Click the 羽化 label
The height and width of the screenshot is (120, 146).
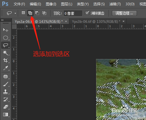(58, 13)
